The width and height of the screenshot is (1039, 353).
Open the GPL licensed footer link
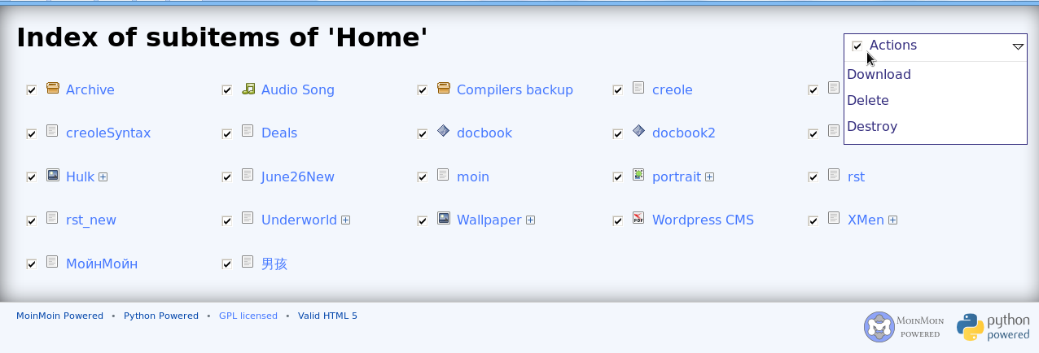point(248,316)
